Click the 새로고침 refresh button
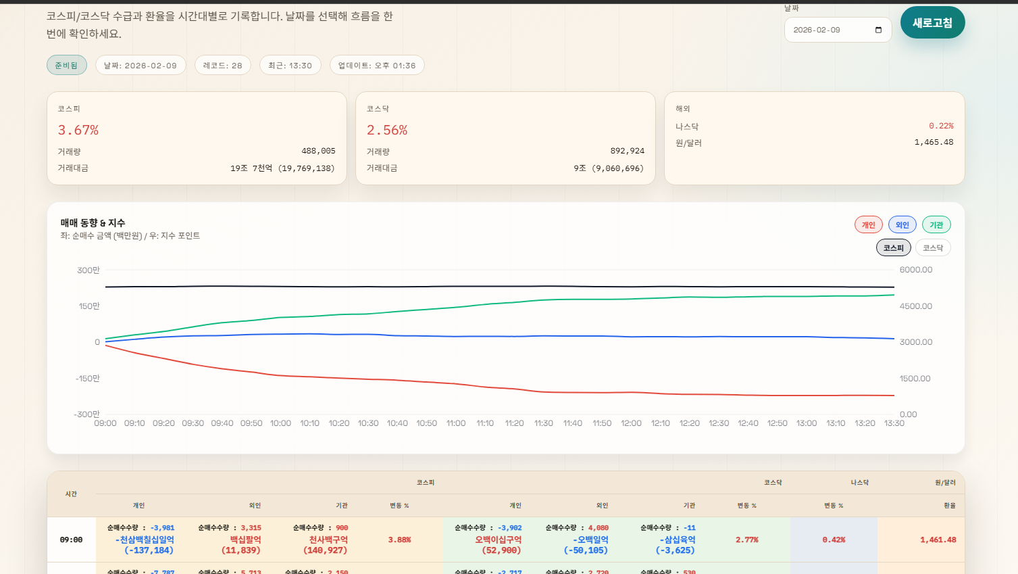Image resolution: width=1018 pixels, height=574 pixels. [933, 22]
